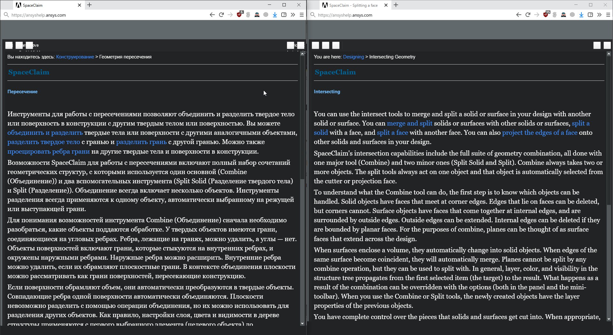Close the SpaceClaim tab in the left window

click(x=79, y=5)
